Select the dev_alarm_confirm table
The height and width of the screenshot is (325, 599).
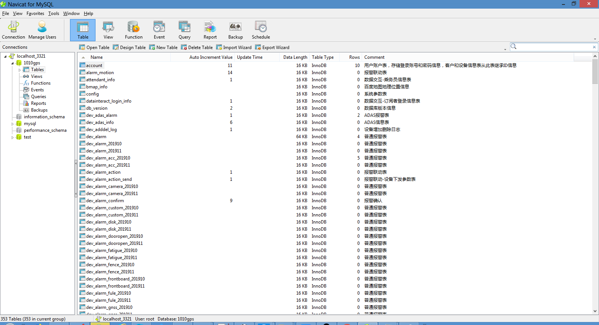click(105, 201)
